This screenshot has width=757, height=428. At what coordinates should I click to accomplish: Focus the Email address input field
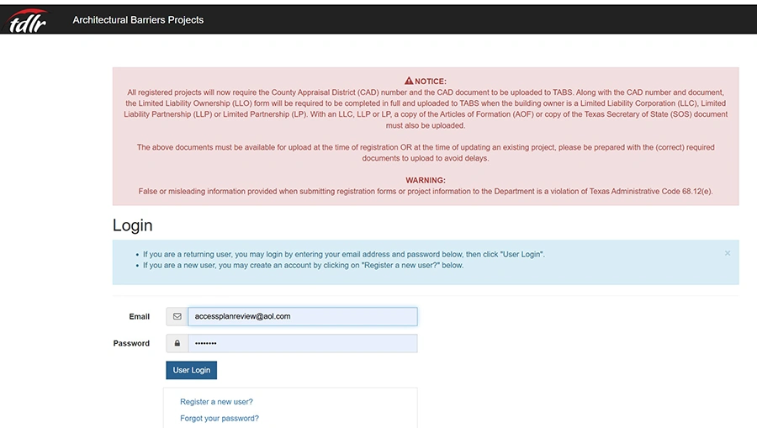(302, 317)
